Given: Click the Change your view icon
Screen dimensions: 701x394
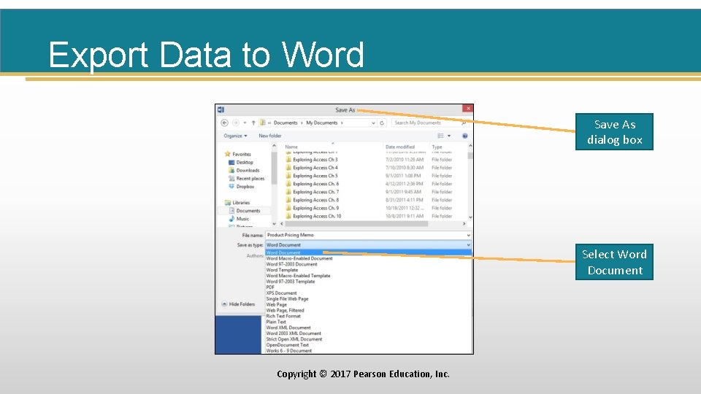Looking at the screenshot, I should 441,136.
